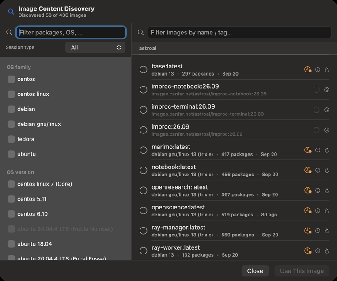The height and width of the screenshot is (281, 337).
Task: Click the discover magnifier icon for improc:26.09
Action: [x=326, y=130]
